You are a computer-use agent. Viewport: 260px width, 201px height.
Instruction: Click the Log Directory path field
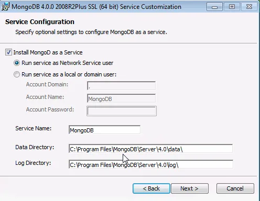pos(151,164)
